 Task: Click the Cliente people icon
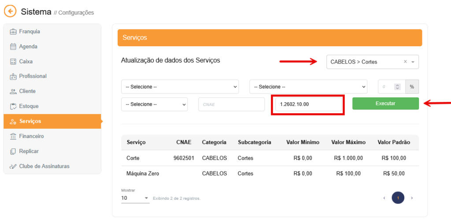tap(13, 92)
